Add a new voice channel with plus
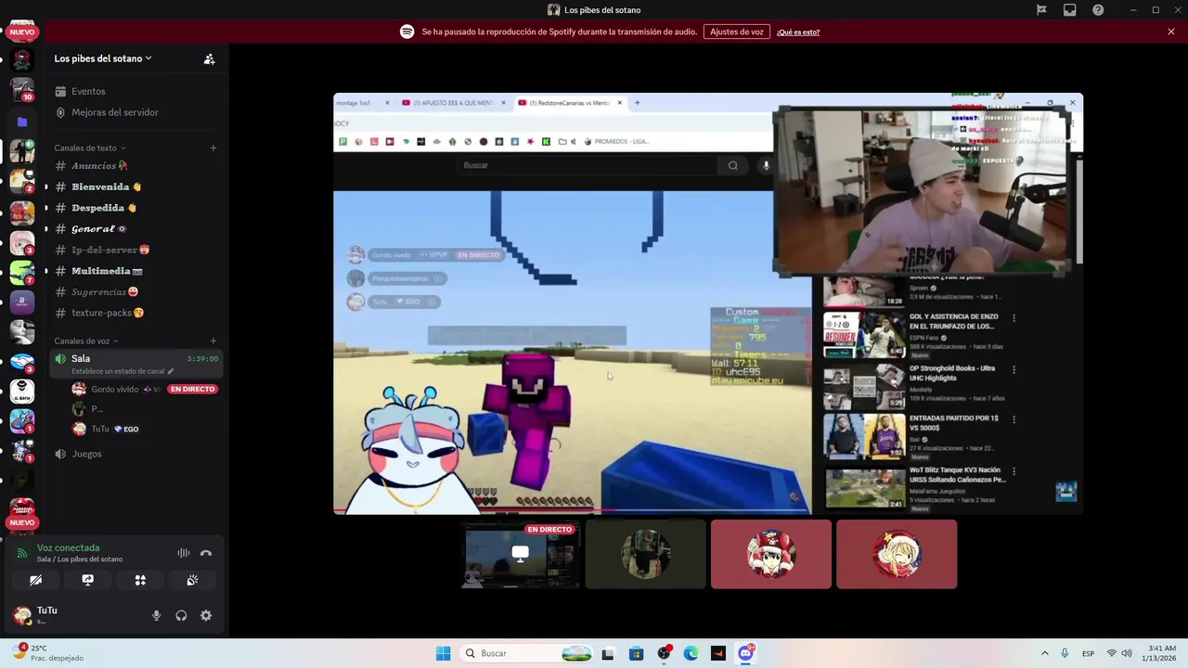This screenshot has height=668, width=1188. click(213, 340)
